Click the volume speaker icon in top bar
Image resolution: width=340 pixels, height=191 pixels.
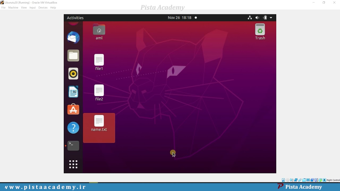click(x=257, y=18)
